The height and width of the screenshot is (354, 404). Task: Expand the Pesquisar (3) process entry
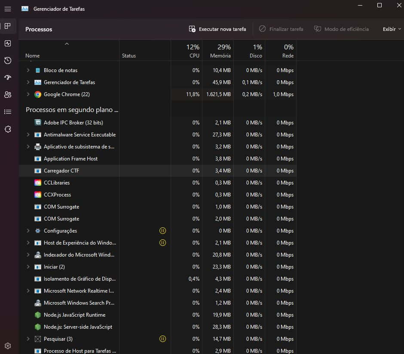(x=28, y=339)
